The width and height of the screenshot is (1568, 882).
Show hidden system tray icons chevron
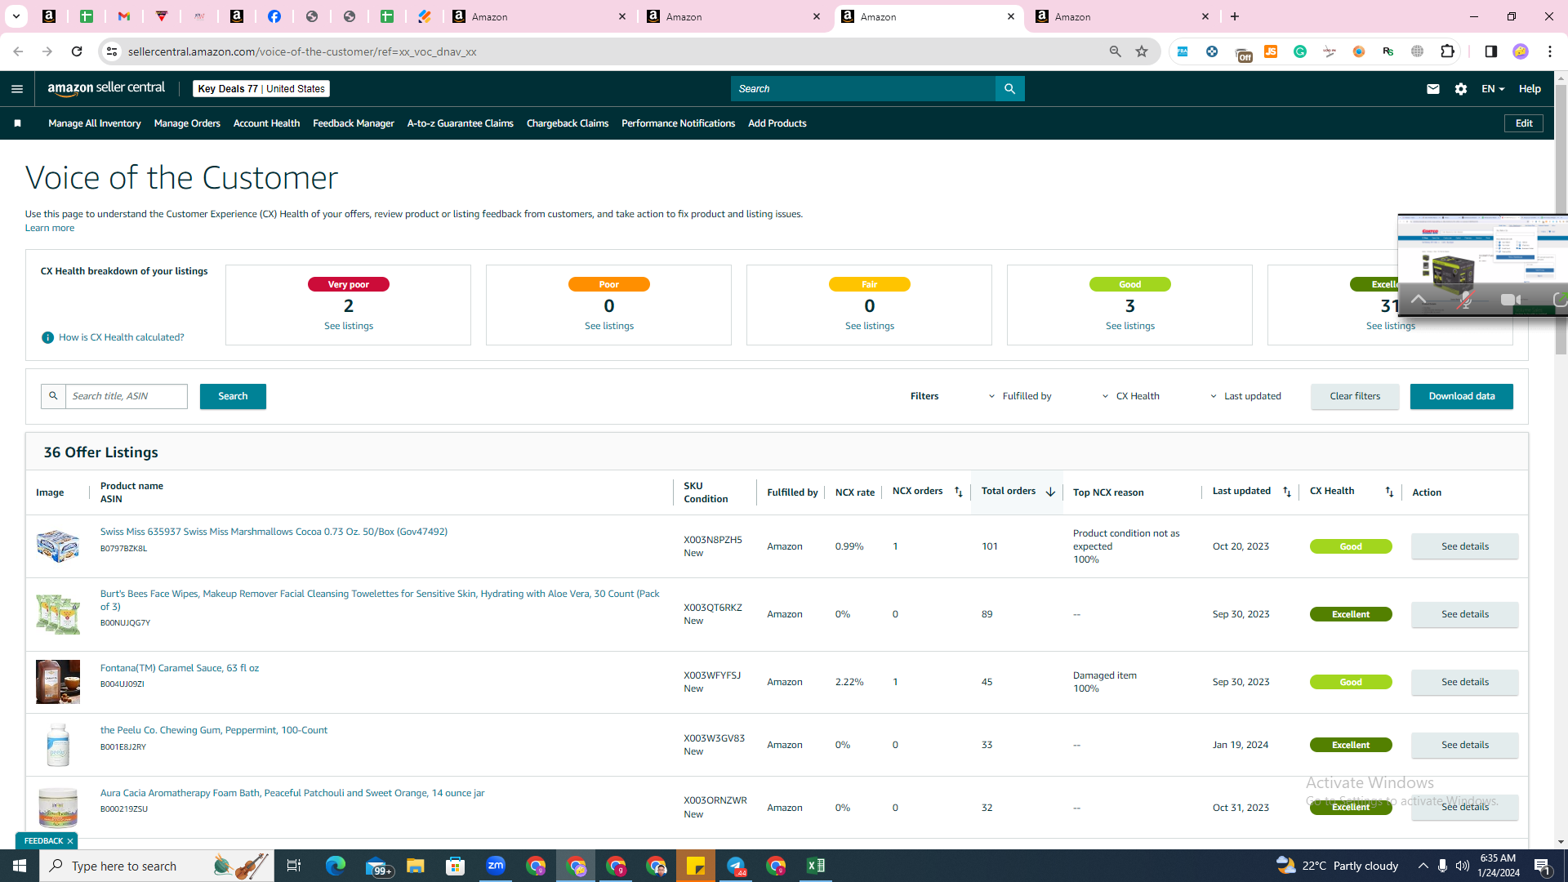tap(1423, 866)
